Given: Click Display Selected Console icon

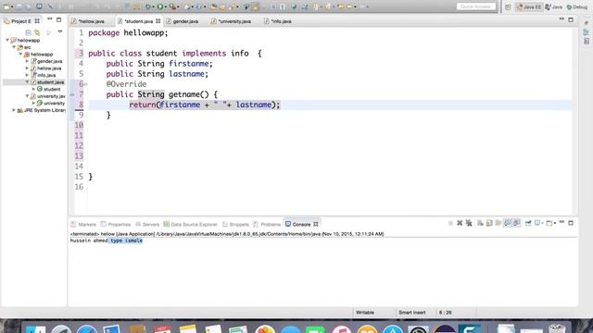Looking at the screenshot, I should (x=536, y=223).
